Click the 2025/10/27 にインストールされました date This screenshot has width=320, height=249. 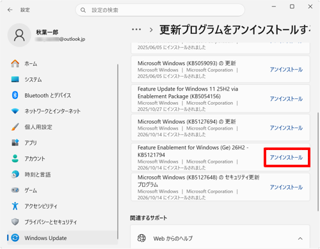[172, 109]
